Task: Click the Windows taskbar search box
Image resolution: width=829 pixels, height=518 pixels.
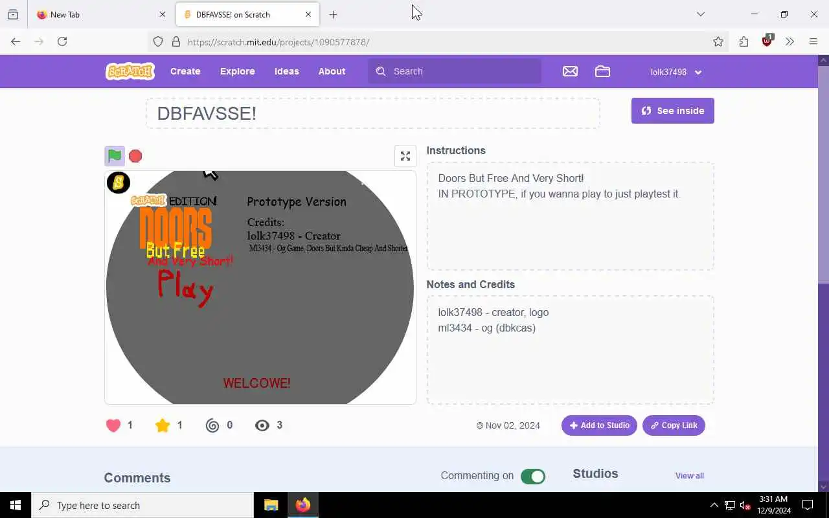Action: [x=142, y=505]
